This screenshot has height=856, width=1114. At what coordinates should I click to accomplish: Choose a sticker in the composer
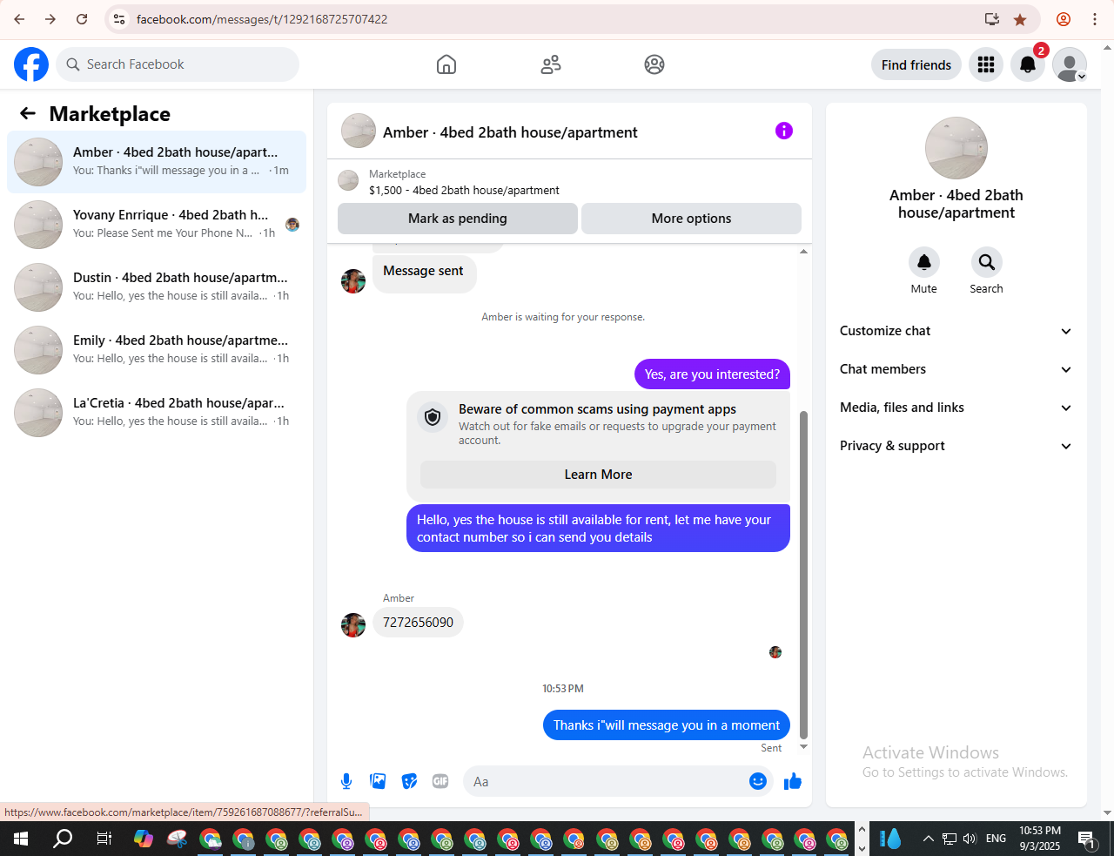click(x=409, y=781)
